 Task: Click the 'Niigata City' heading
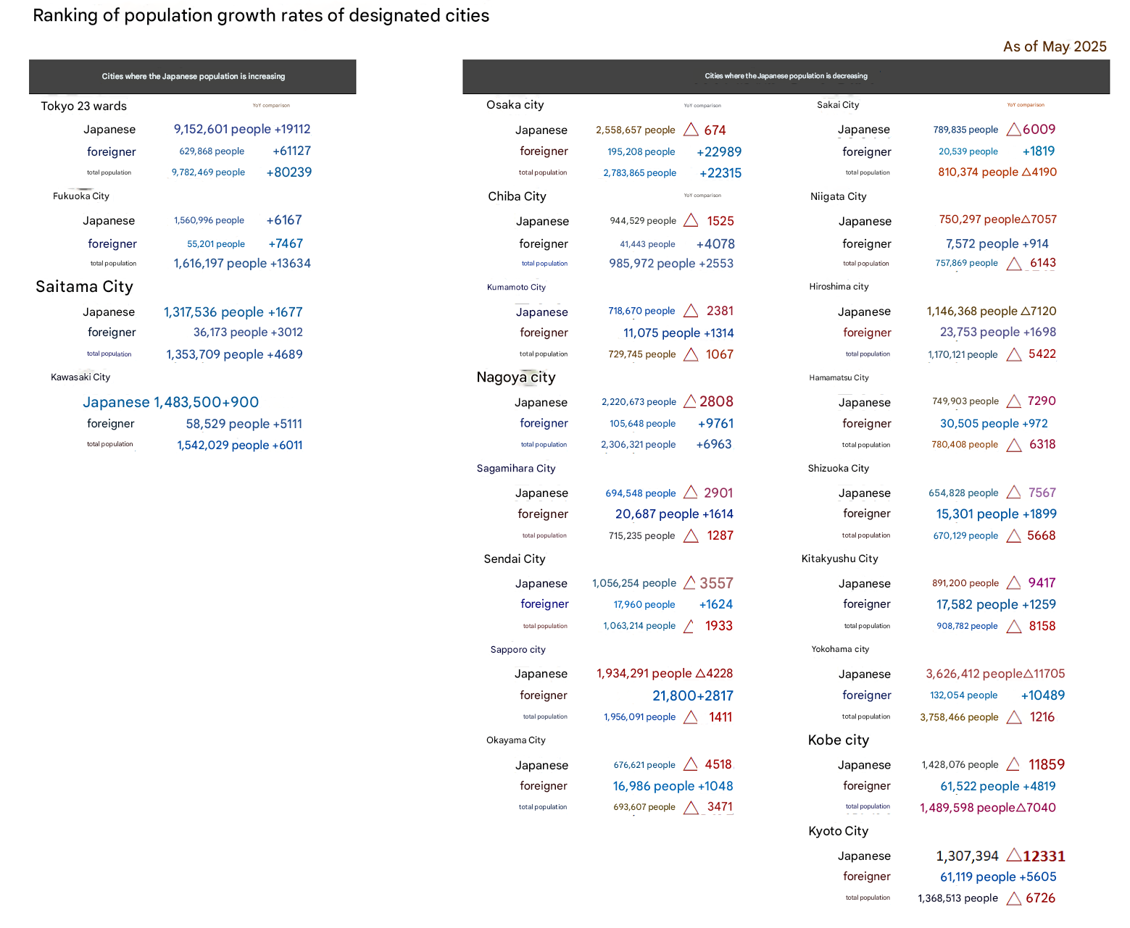coord(839,196)
